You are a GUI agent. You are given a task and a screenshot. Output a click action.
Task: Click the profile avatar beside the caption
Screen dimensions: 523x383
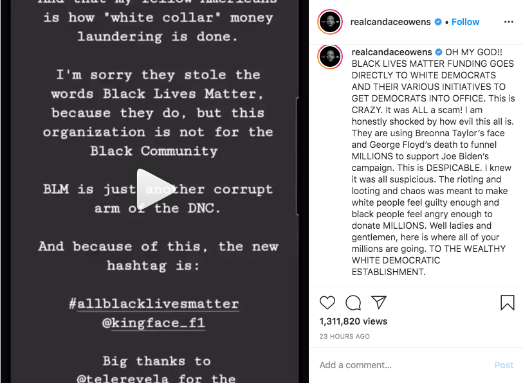point(330,57)
